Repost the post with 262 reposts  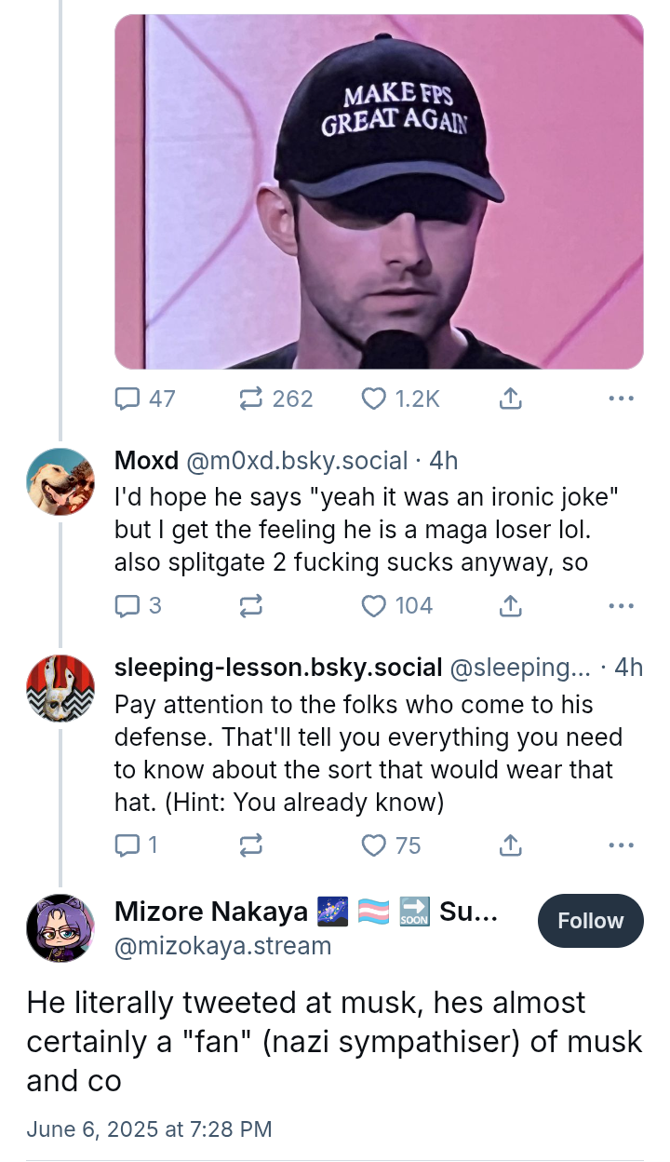251,399
